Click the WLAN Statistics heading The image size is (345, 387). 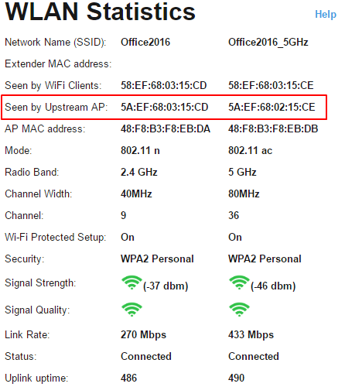(x=101, y=12)
